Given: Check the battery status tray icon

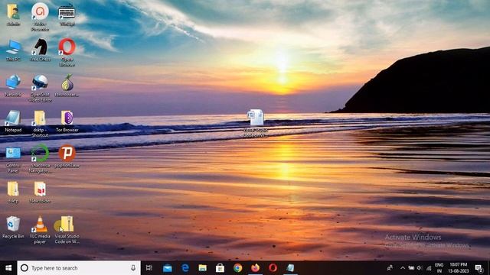Looking at the screenshot, I should point(411,268).
